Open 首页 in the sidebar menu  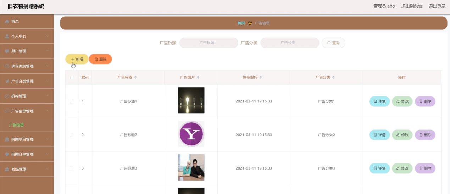[27, 21]
